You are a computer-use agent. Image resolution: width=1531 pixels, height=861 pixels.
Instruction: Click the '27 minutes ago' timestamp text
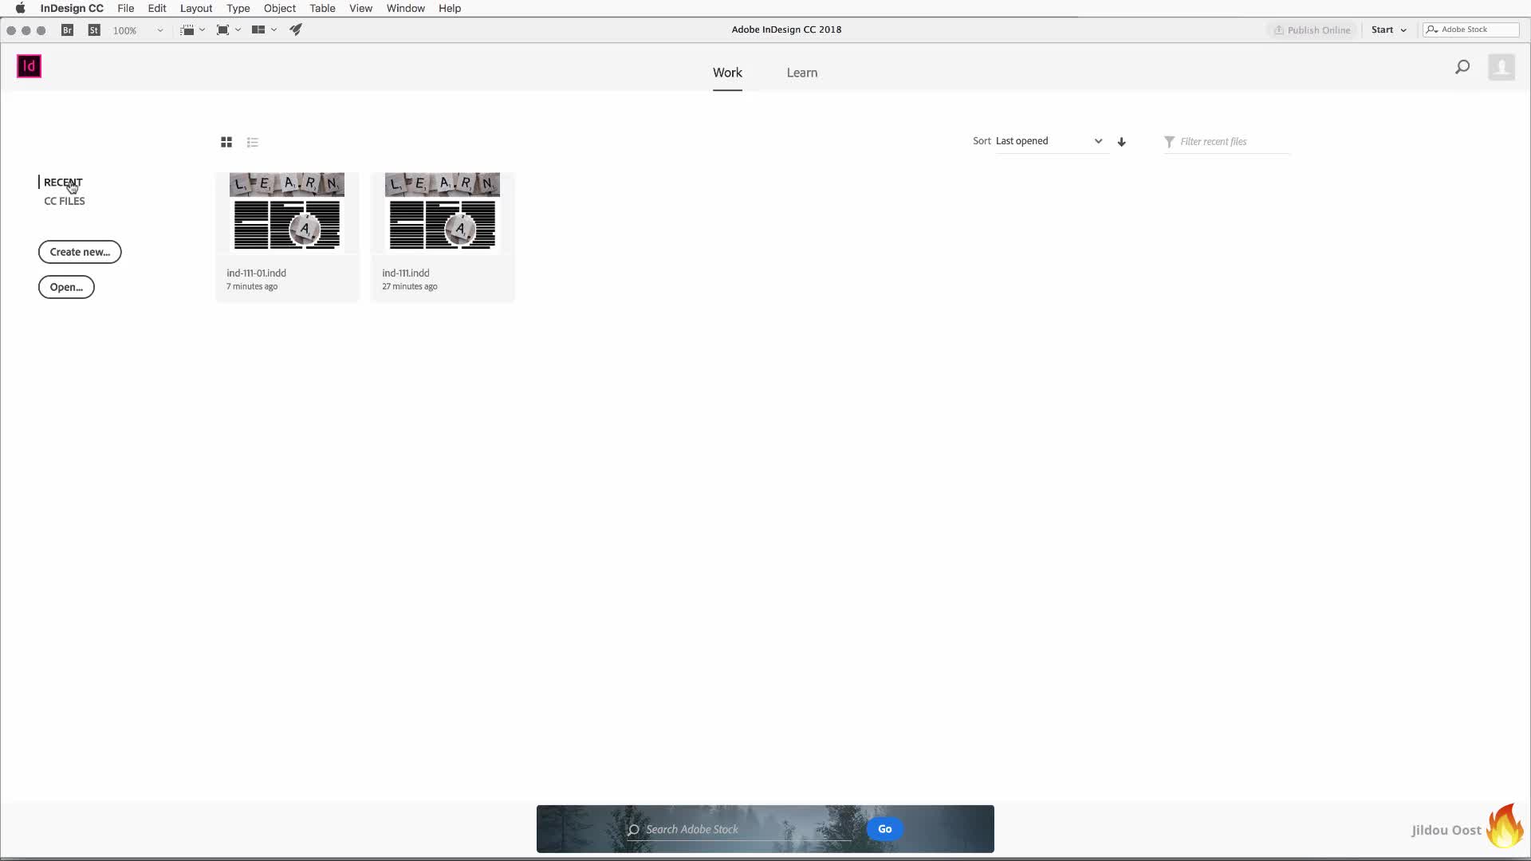(x=410, y=286)
